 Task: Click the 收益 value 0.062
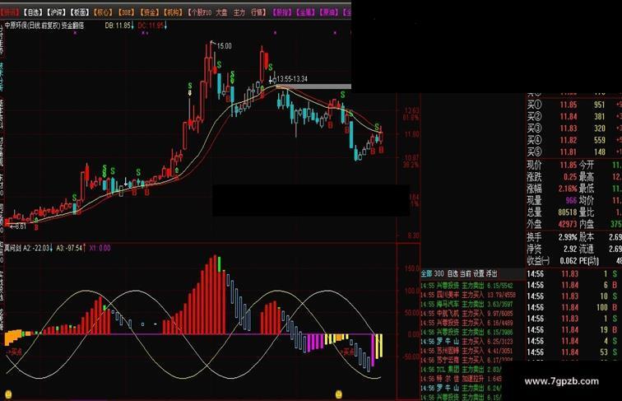(x=569, y=261)
